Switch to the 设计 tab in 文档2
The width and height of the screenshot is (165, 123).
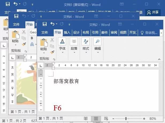[x=76, y=33]
